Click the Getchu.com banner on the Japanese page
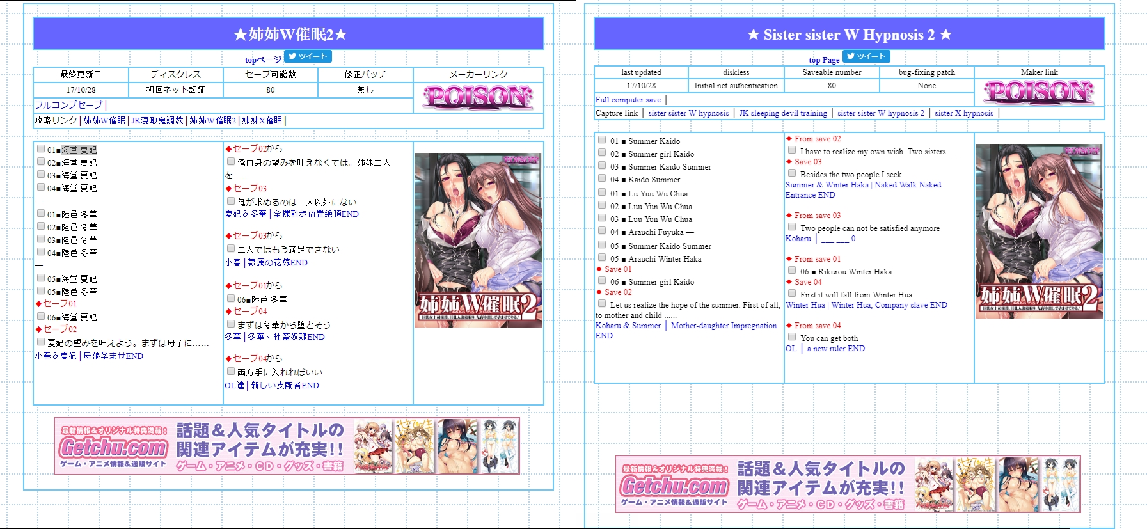 coord(287,446)
